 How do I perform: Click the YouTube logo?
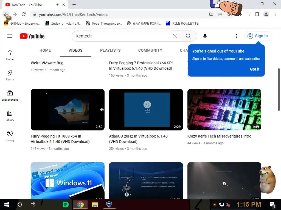pos(32,36)
